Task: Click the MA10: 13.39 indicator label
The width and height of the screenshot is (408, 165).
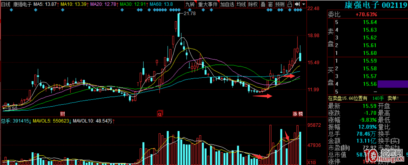Action: [75, 5]
